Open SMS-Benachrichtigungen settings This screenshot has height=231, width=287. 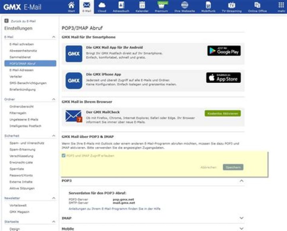coord(28,83)
